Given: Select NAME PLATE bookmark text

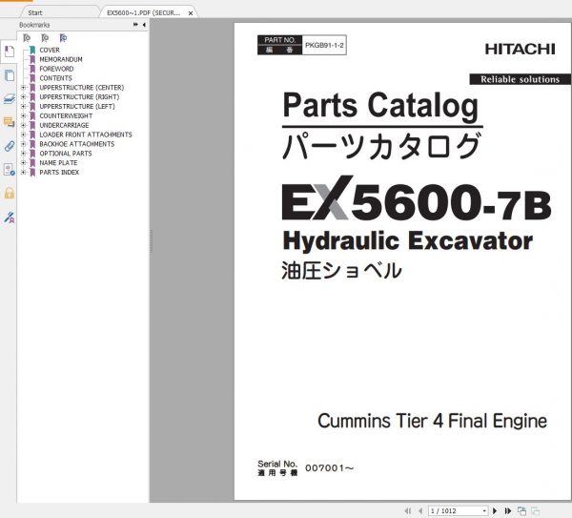Looking at the screenshot, I should coord(58,163).
